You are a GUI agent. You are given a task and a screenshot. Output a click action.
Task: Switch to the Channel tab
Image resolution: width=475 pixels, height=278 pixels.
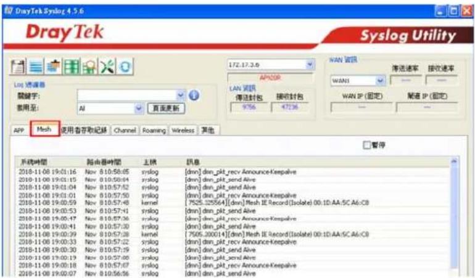tap(125, 131)
